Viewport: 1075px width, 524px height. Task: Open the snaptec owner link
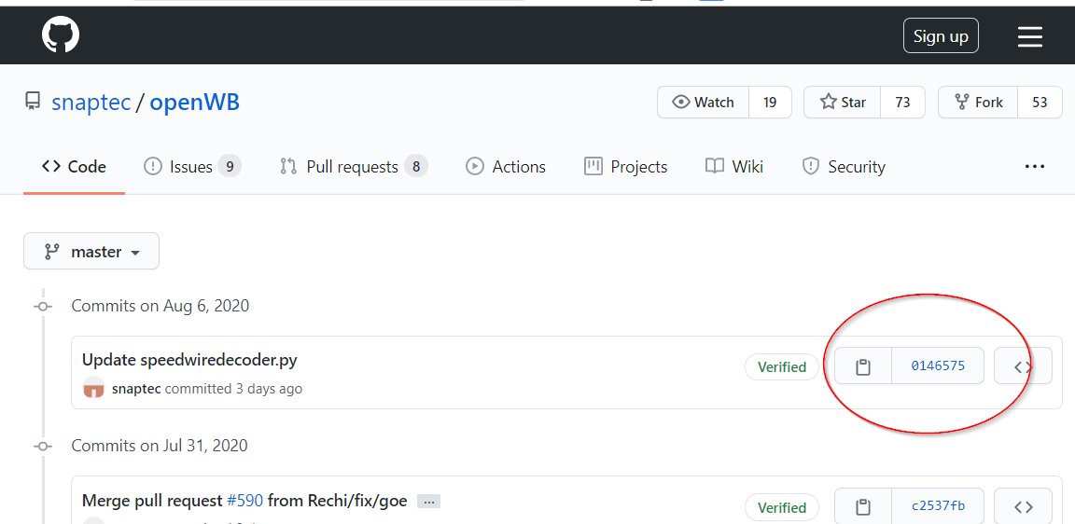coord(91,103)
